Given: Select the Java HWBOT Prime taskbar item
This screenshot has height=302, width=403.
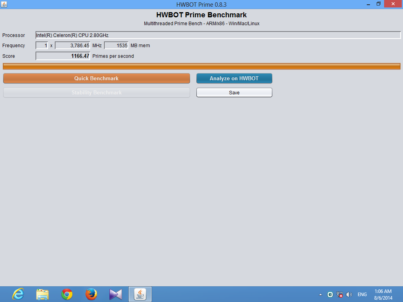Looking at the screenshot, I should [x=140, y=294].
